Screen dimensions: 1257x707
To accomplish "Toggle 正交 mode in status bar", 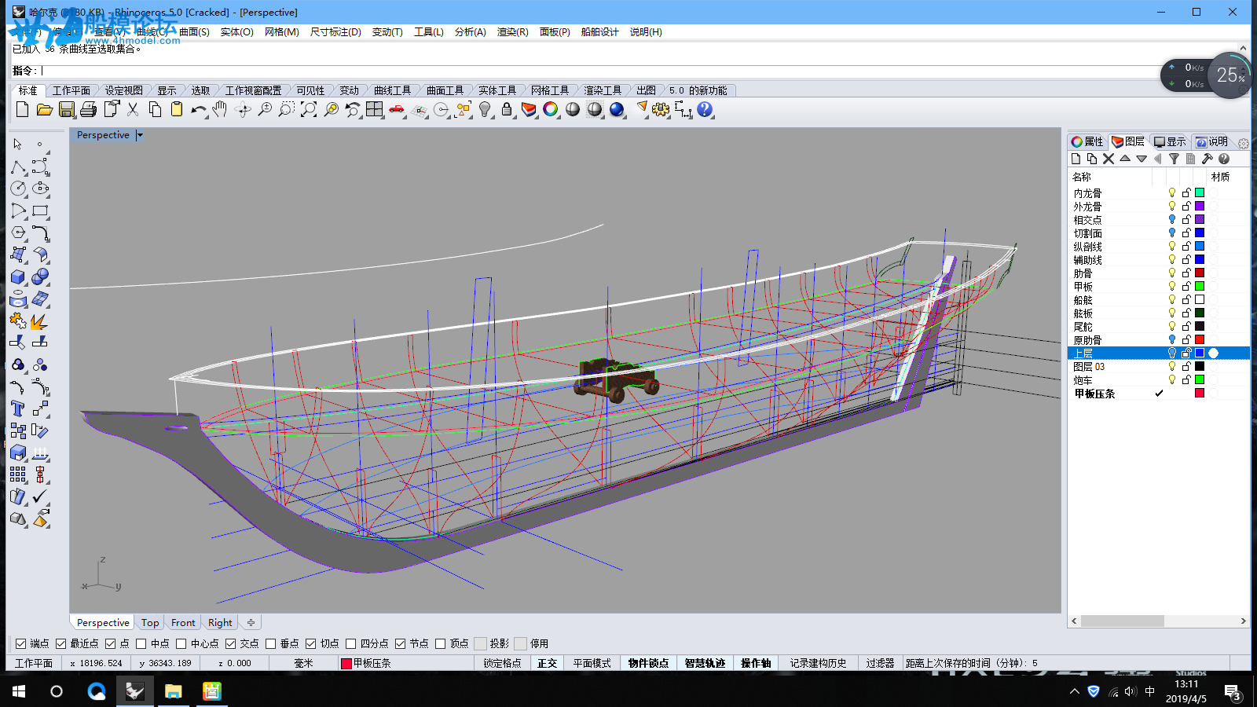I will [x=547, y=663].
